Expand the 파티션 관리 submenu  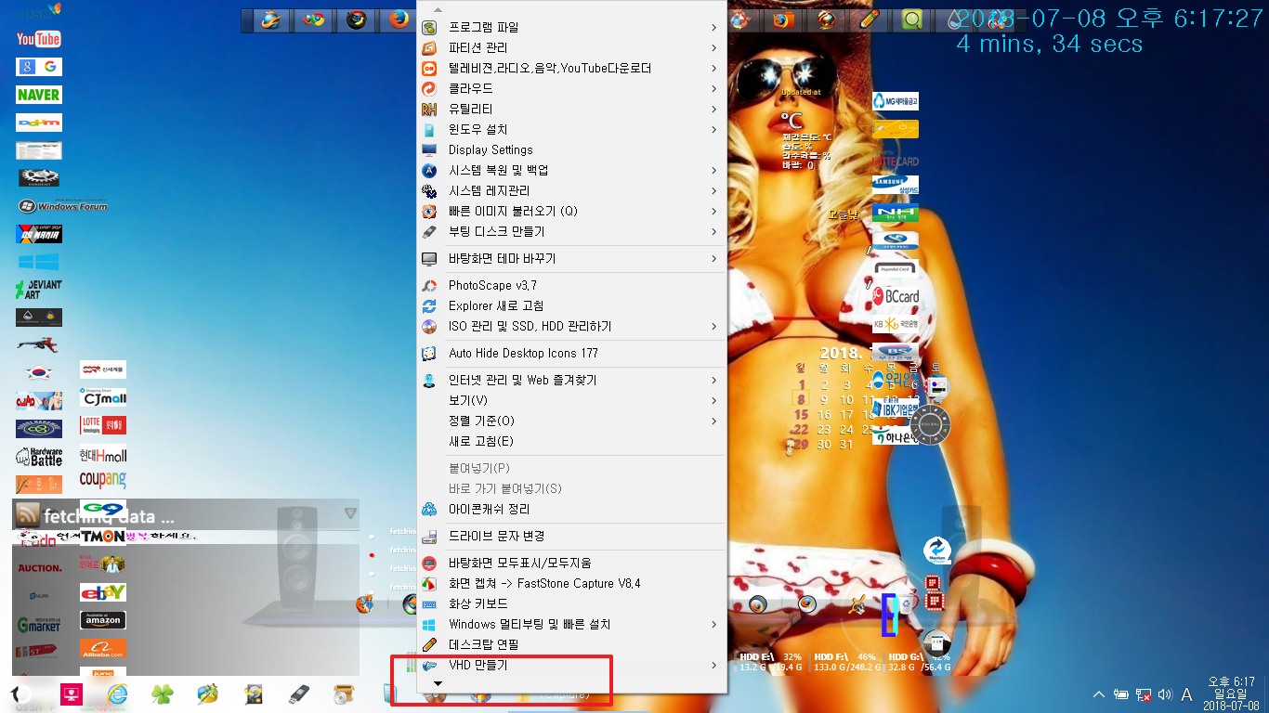pyautogui.click(x=571, y=47)
